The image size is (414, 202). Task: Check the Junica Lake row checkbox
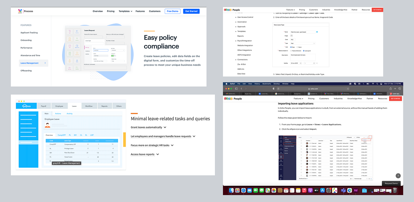pos(301,152)
